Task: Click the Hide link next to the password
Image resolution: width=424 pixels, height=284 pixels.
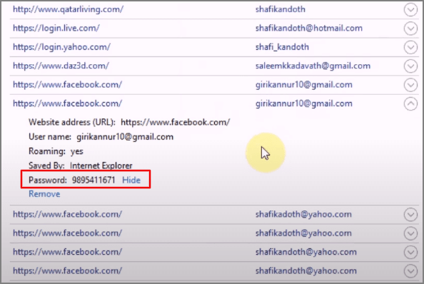Action: pos(131,180)
